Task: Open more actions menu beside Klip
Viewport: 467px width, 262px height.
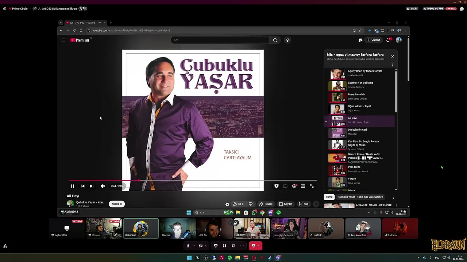Action: [x=316, y=204]
